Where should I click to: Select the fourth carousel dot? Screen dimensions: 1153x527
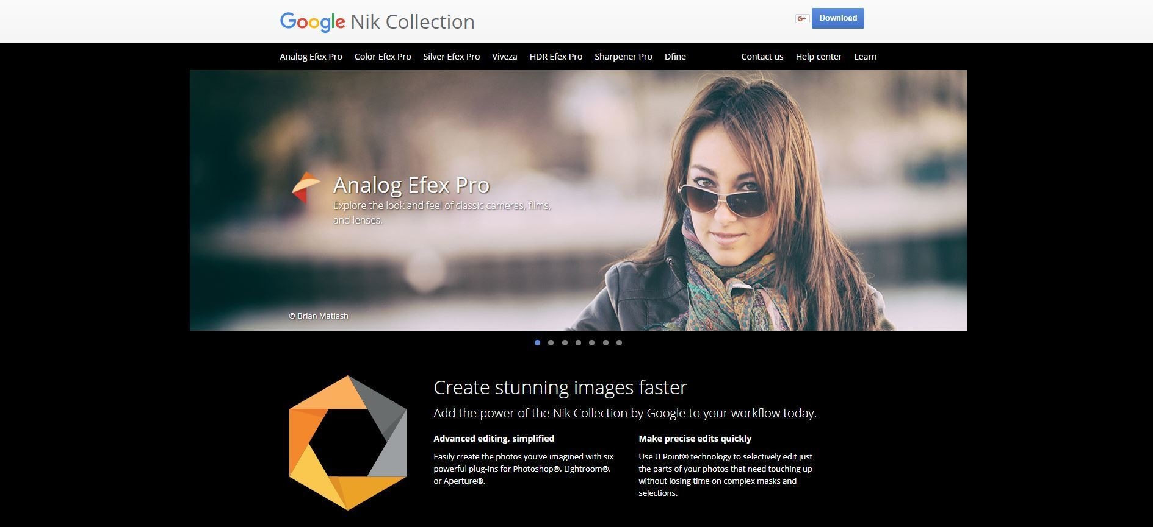click(x=578, y=342)
